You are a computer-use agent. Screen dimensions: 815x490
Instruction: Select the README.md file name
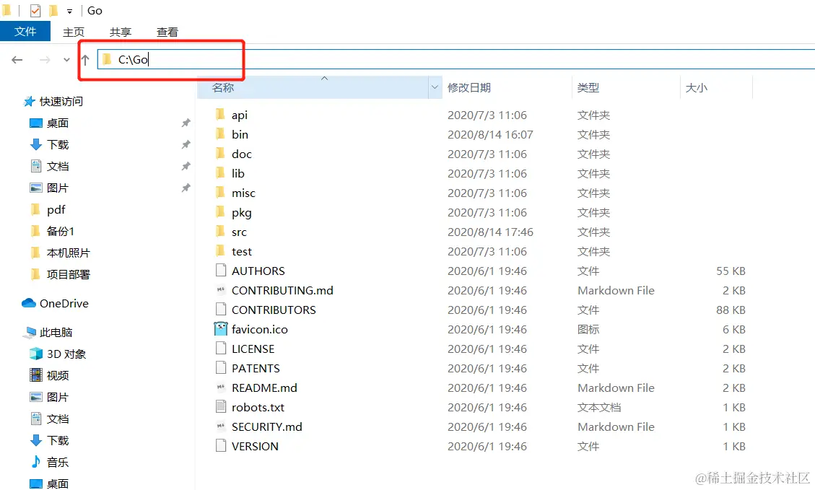tap(264, 388)
